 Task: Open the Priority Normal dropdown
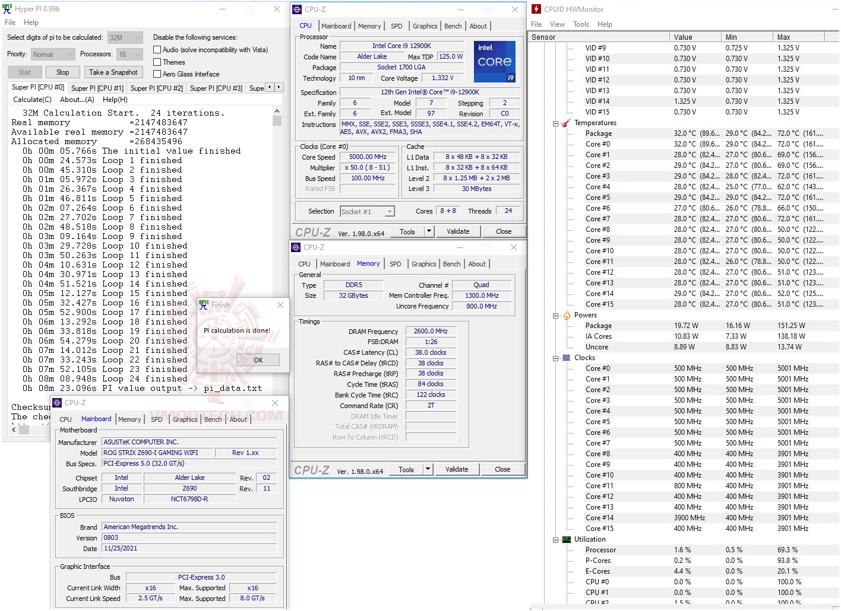click(53, 55)
